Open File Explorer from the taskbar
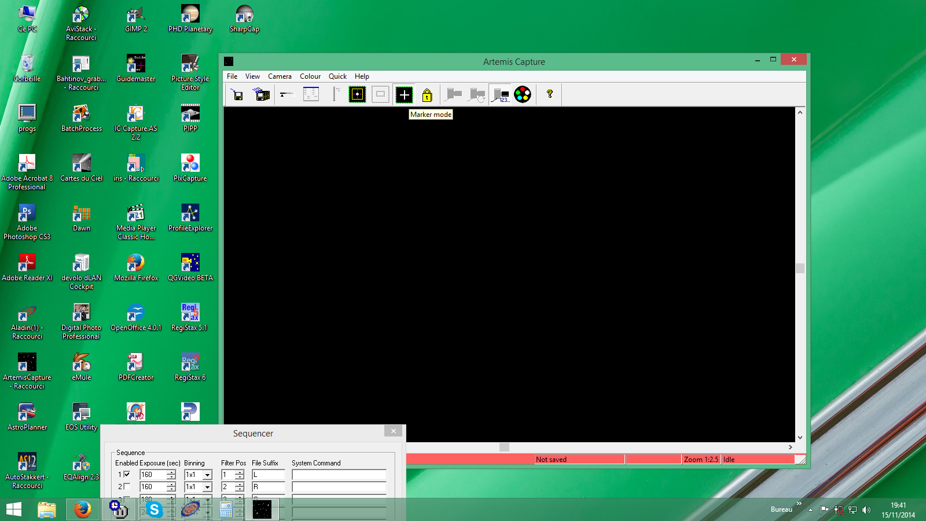 [47, 509]
